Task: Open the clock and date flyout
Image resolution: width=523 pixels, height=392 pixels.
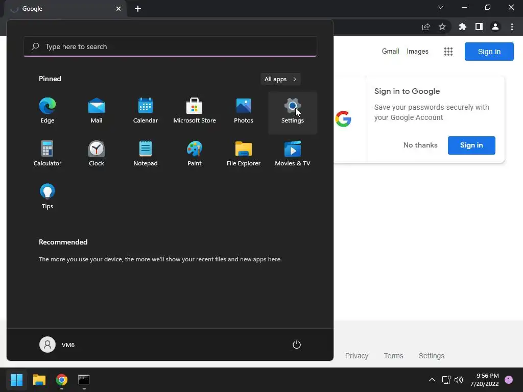Action: (484, 380)
